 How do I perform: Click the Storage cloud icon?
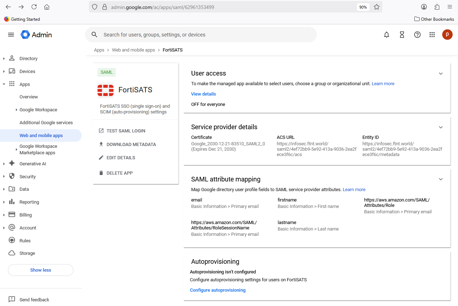(12, 253)
